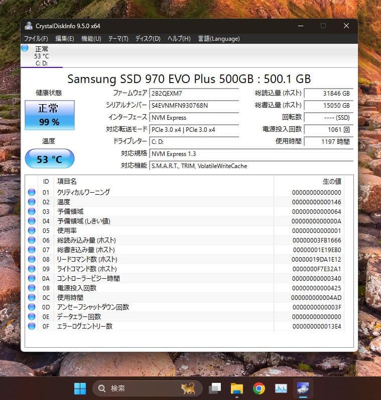Open the ヘルプ(H) menu
The image size is (381, 400).
[x=179, y=39]
